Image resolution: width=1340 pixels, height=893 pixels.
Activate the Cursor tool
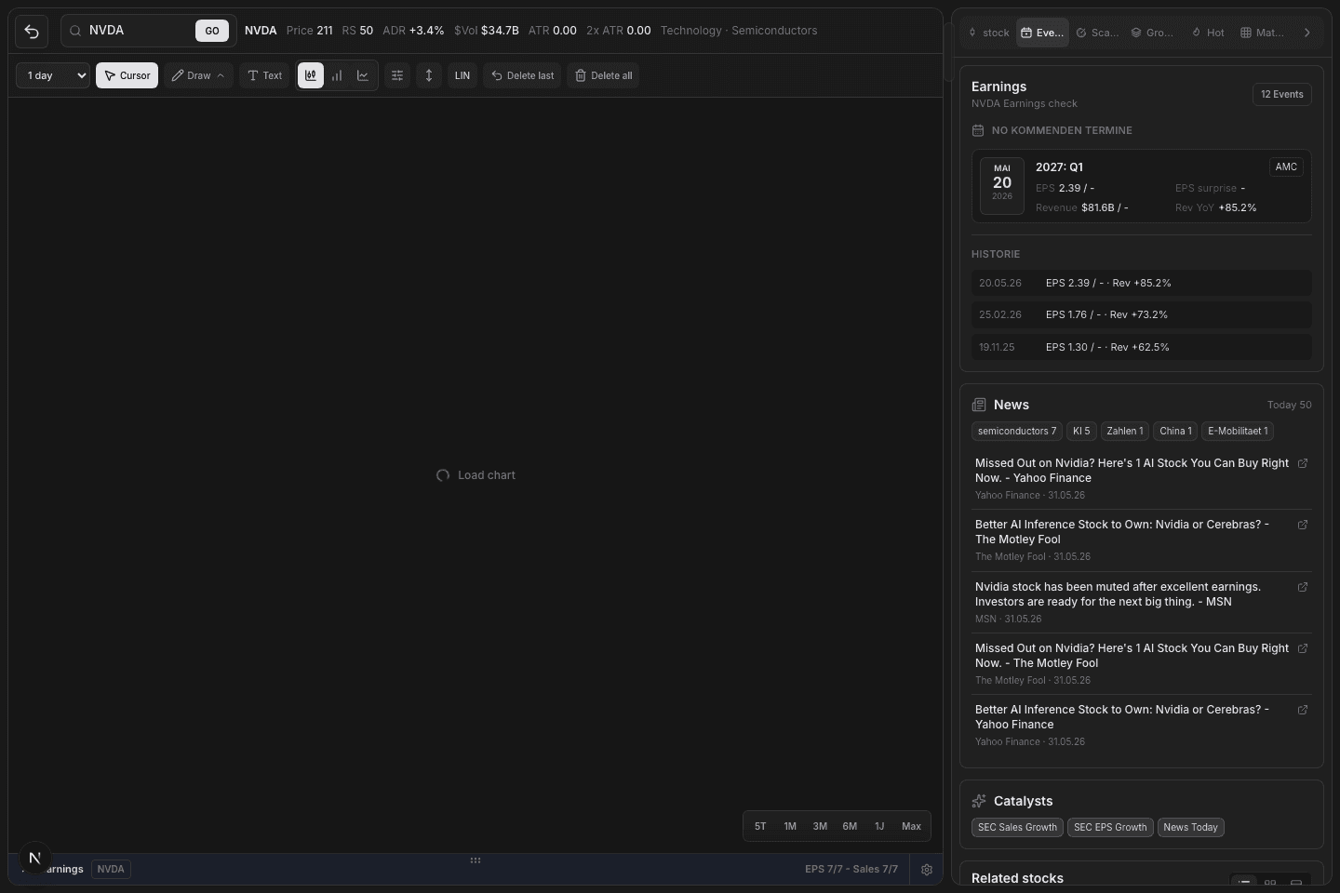click(x=127, y=75)
